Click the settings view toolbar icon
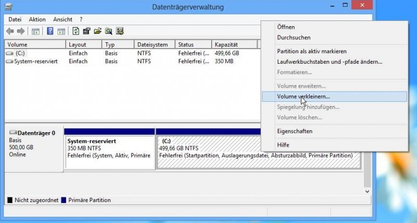 tap(120, 31)
